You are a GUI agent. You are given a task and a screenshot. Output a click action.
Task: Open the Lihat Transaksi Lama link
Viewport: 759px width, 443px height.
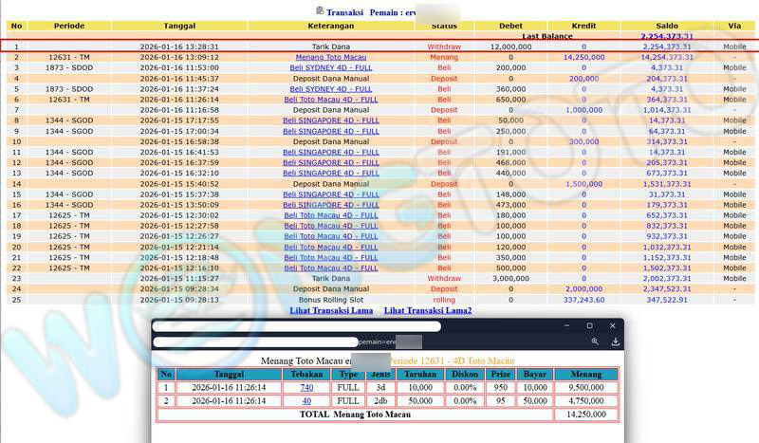coord(330,310)
